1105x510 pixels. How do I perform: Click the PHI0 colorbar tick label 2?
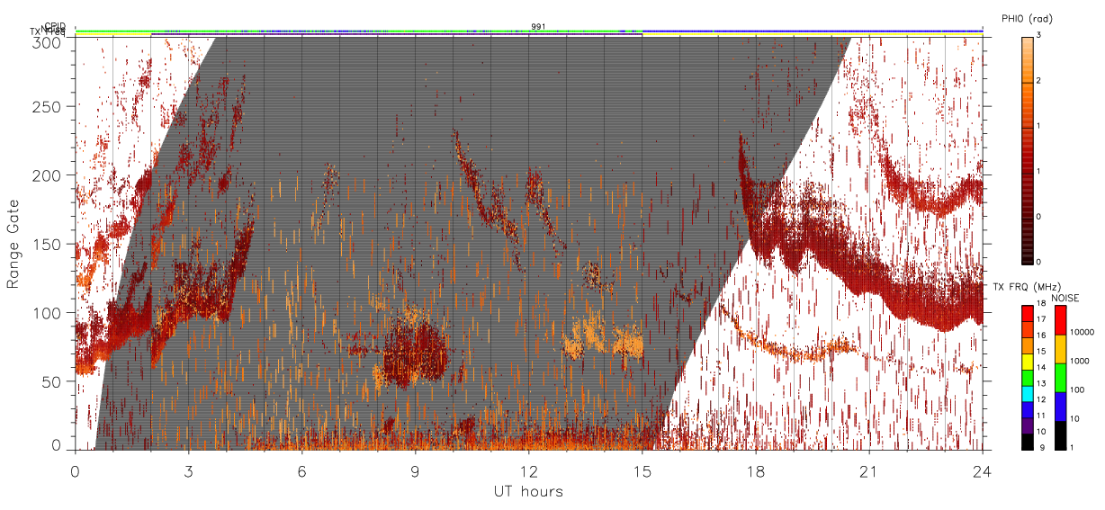tap(1038, 82)
